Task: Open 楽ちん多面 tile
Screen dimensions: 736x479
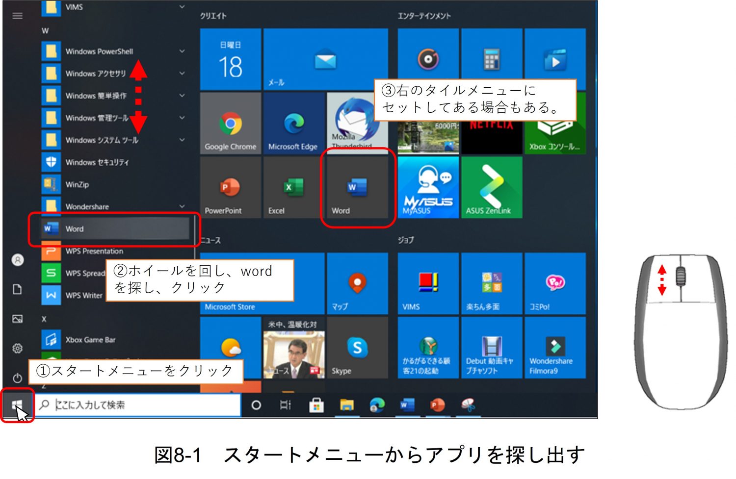Action: click(491, 283)
